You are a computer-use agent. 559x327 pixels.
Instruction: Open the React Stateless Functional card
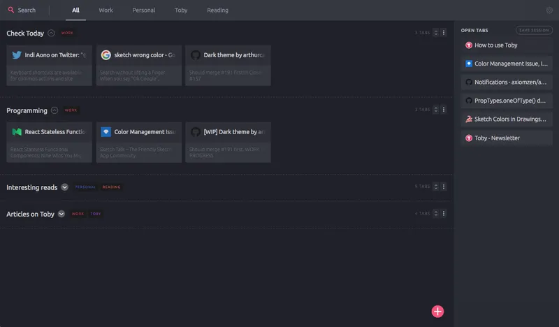(49, 143)
